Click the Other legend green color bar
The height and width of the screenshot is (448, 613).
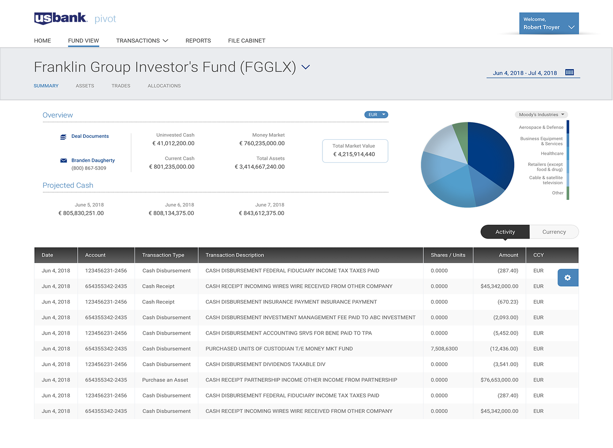[568, 193]
